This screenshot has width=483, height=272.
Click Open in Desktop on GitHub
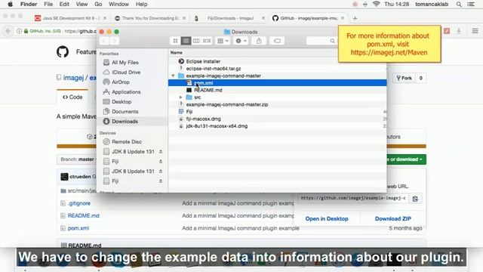[327, 218]
